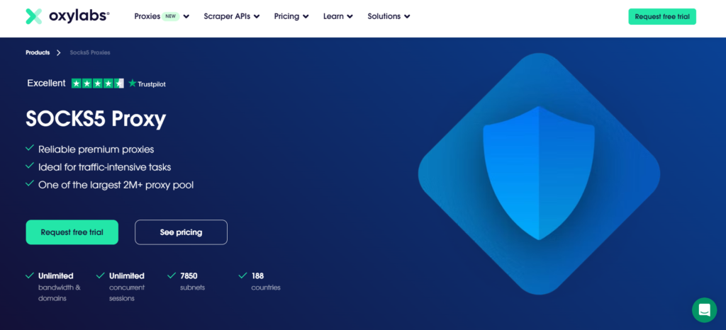This screenshot has height=330, width=726.
Task: Click the Oxylabs logo icon
Action: pyautogui.click(x=34, y=16)
